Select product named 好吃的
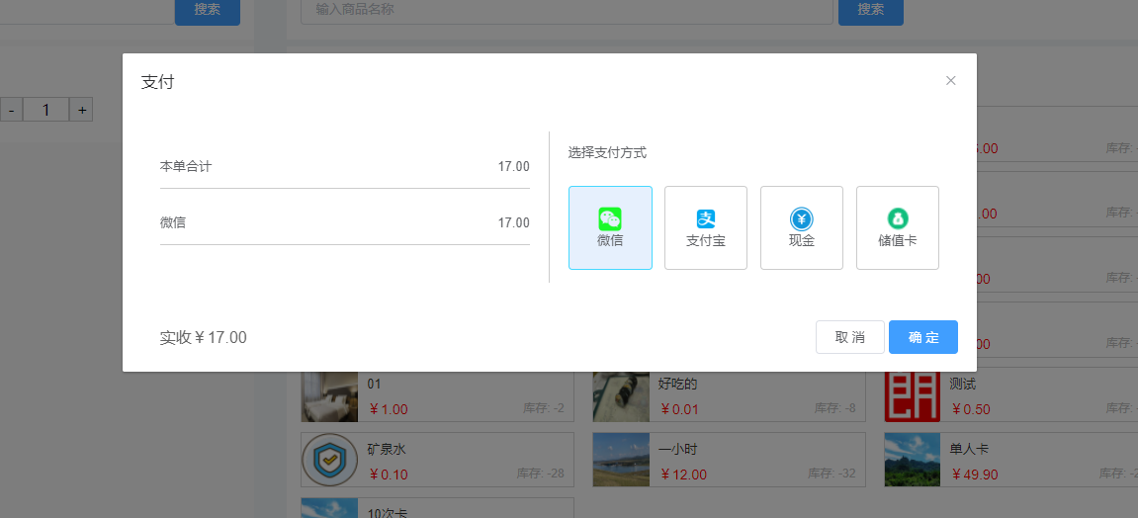 pyautogui.click(x=678, y=385)
